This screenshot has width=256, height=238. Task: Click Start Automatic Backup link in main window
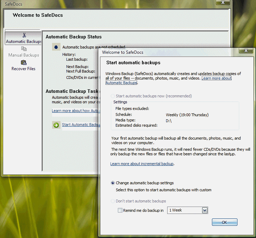(80, 125)
